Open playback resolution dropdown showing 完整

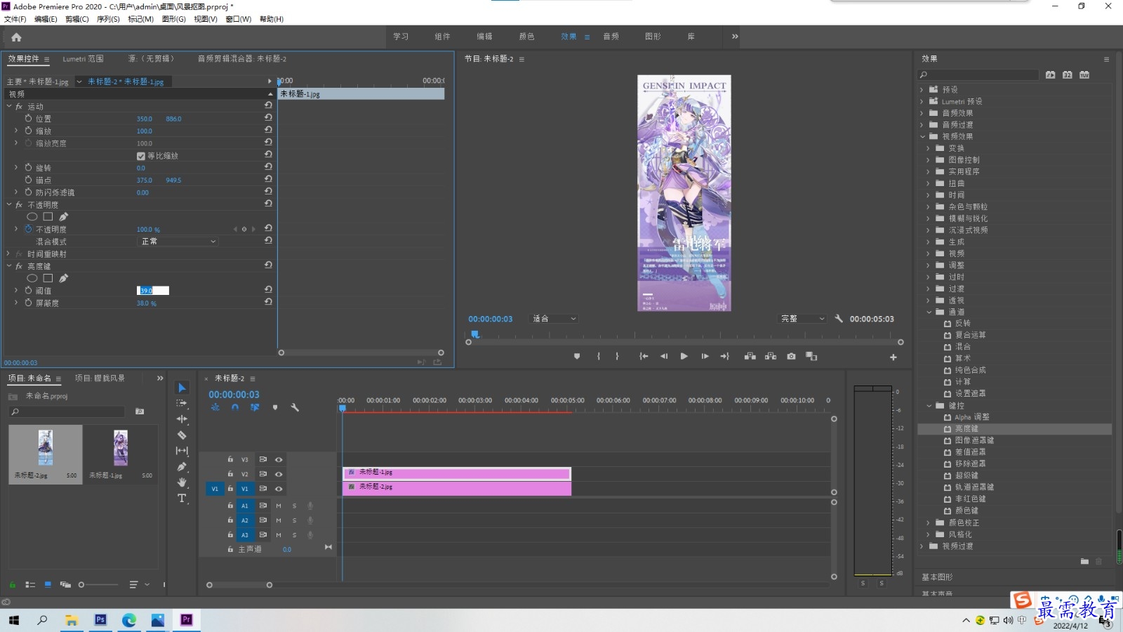[803, 319]
